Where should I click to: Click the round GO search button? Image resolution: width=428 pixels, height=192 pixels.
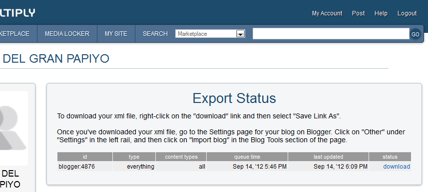(415, 34)
